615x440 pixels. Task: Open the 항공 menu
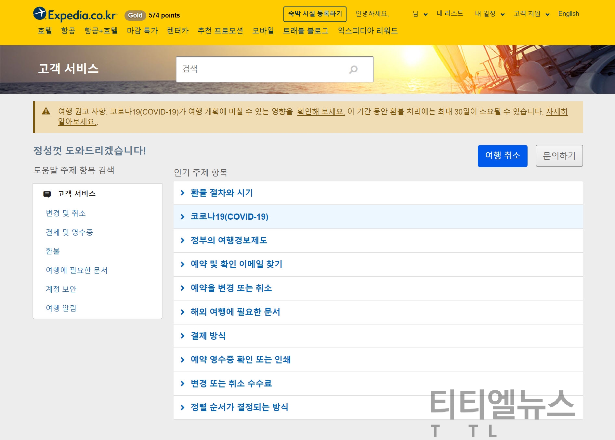(68, 31)
